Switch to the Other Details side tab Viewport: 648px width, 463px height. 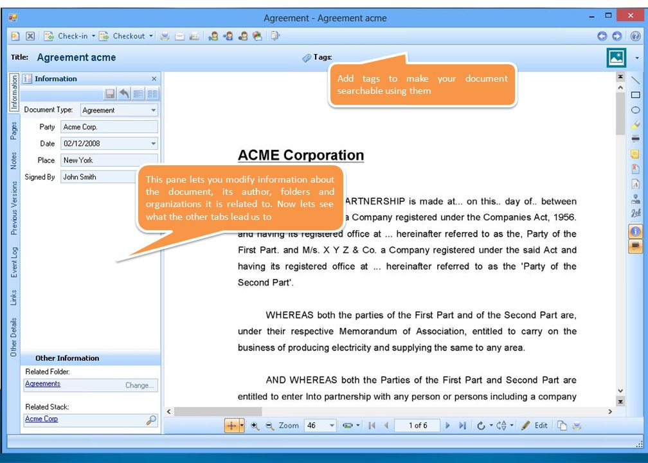coord(14,337)
